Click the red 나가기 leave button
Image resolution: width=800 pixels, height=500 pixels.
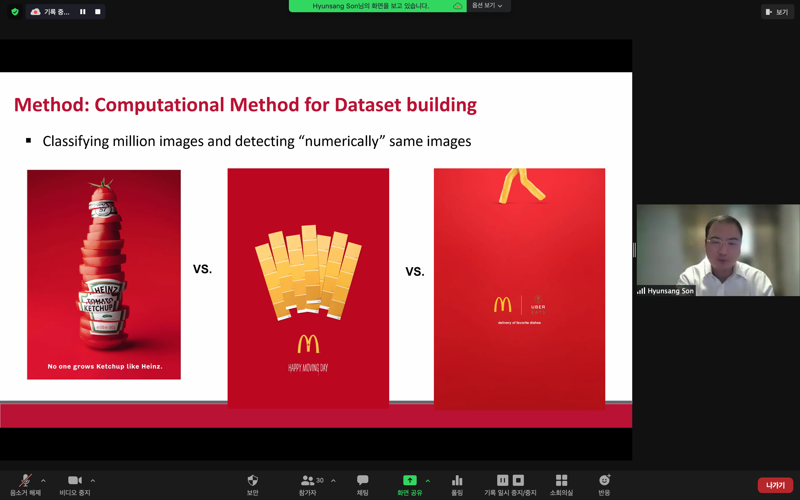(775, 485)
